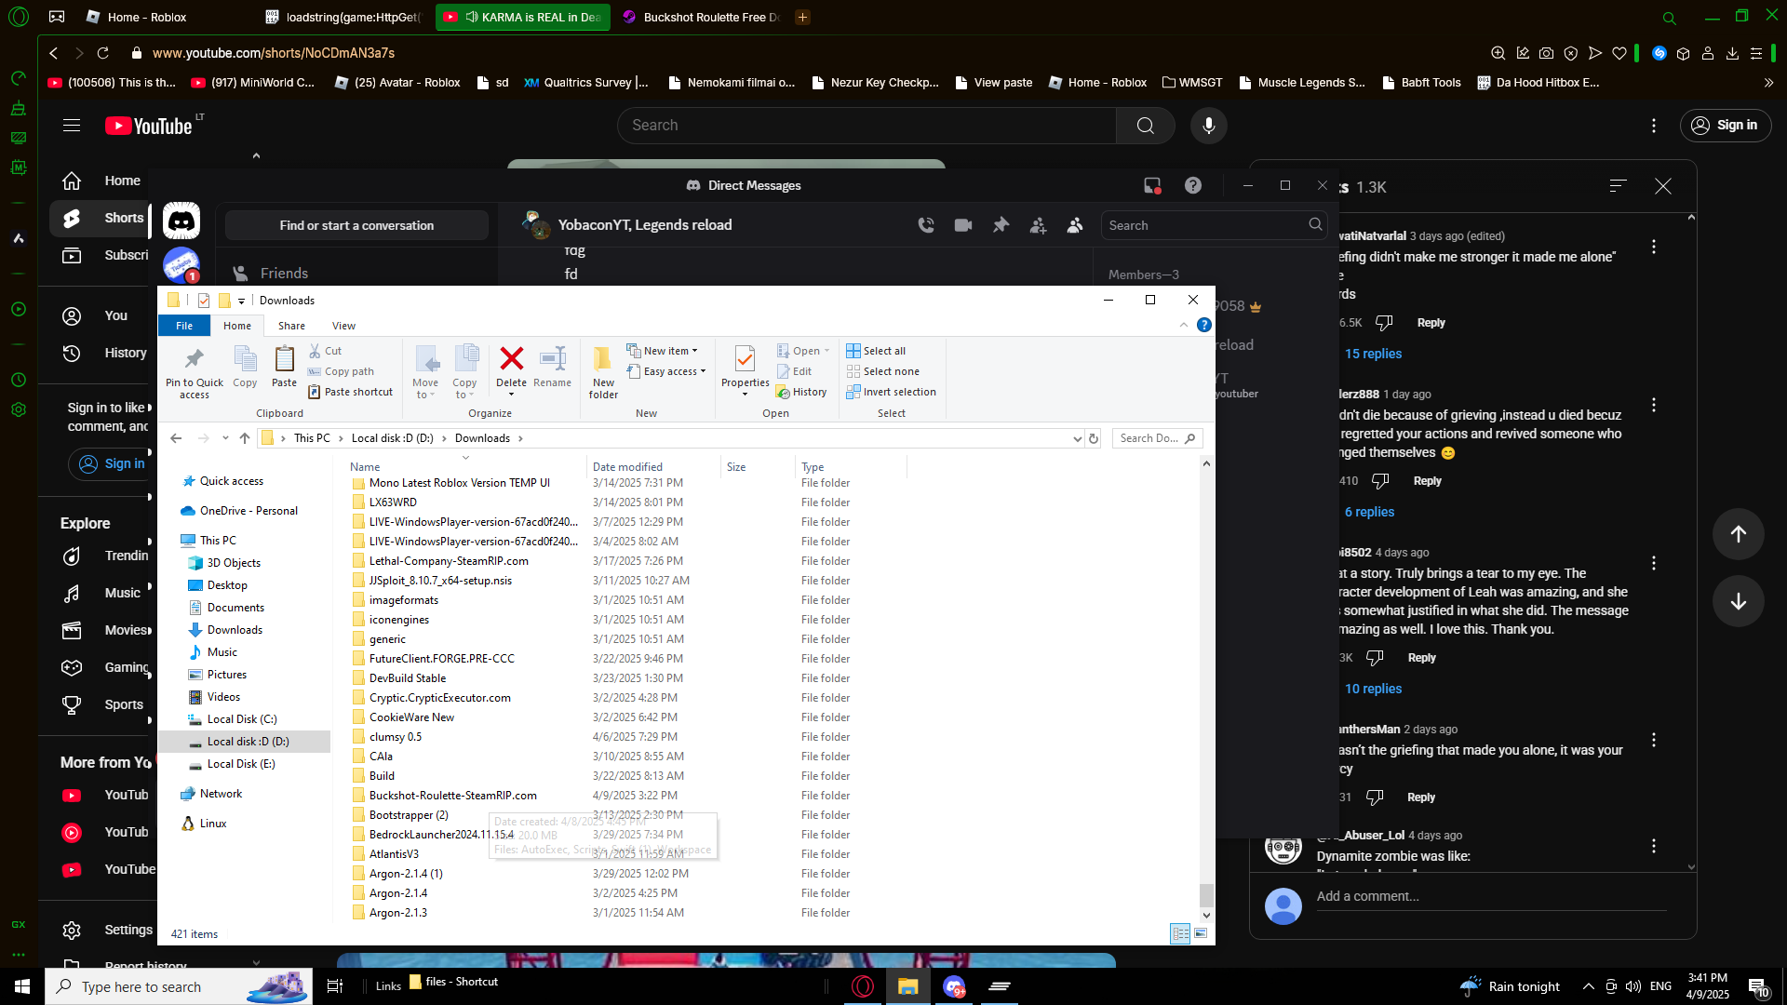Switch to the View ribbon tab
The height and width of the screenshot is (1005, 1787).
tap(343, 326)
